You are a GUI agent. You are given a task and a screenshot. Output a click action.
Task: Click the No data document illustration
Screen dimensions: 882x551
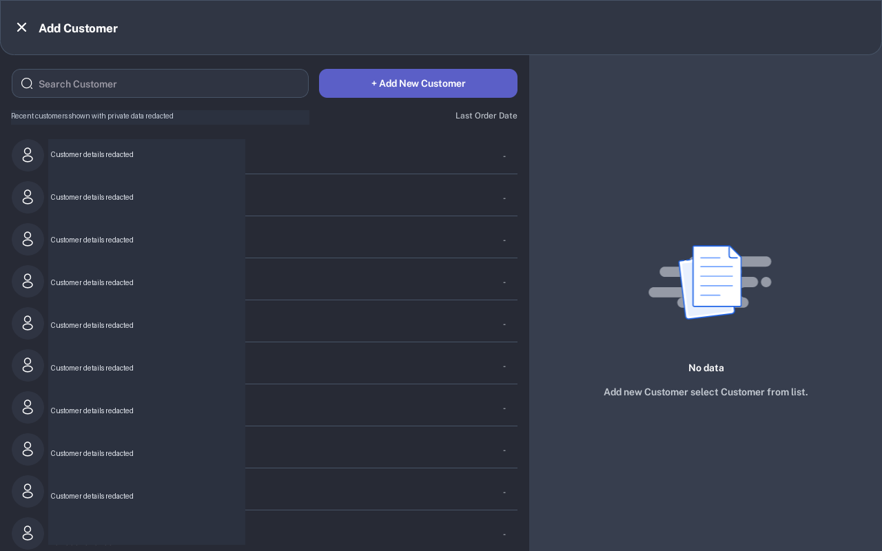pos(710,282)
